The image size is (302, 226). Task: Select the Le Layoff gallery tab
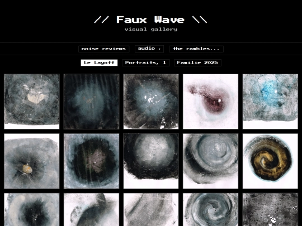pos(99,62)
